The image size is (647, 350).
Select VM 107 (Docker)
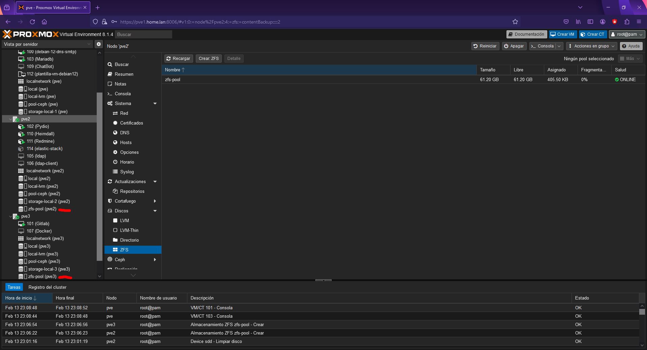(39, 231)
